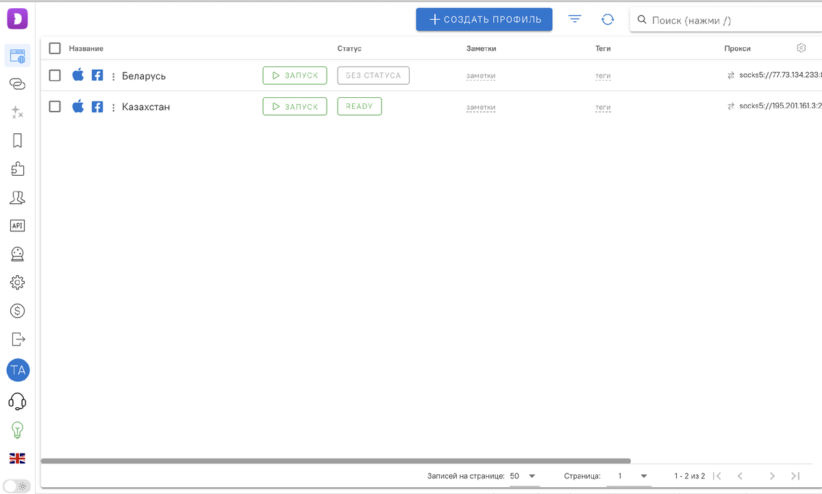Screen dimensions: 822x494
Task: Click the logout icon in sidebar
Action: click(18, 339)
